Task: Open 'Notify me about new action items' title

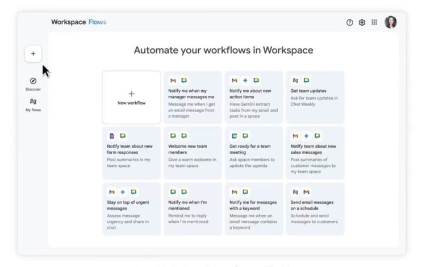Action: click(x=250, y=94)
